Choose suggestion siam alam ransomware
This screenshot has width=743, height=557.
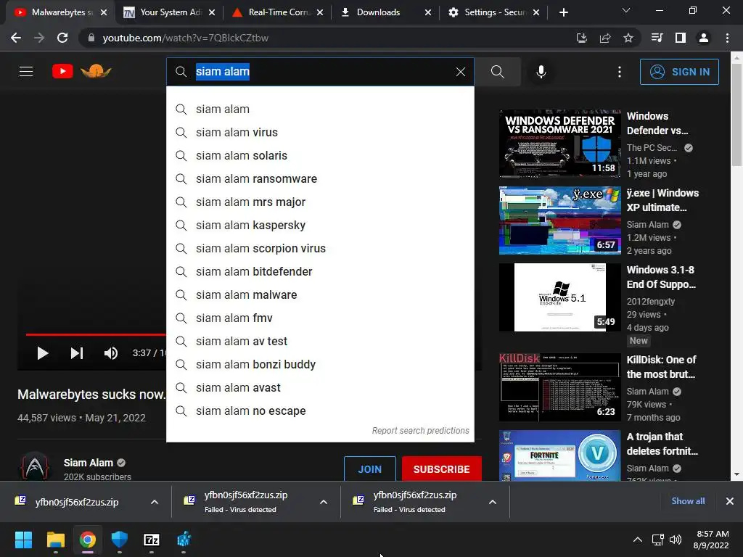[x=320, y=178]
